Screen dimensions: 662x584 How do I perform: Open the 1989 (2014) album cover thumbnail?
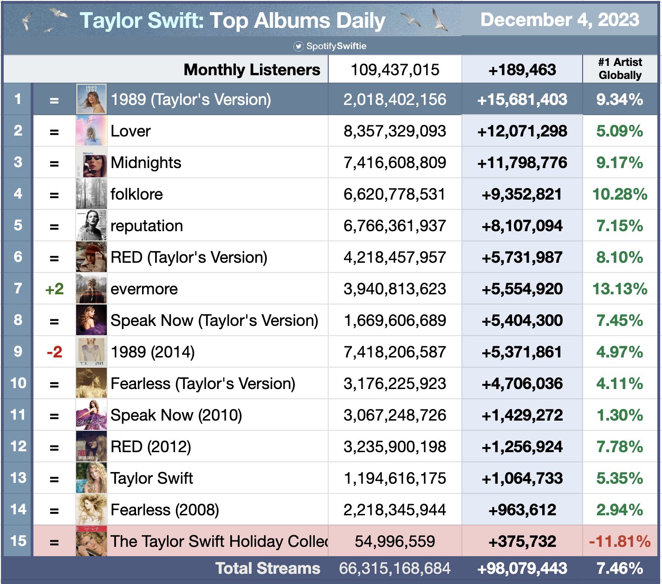coord(91,352)
